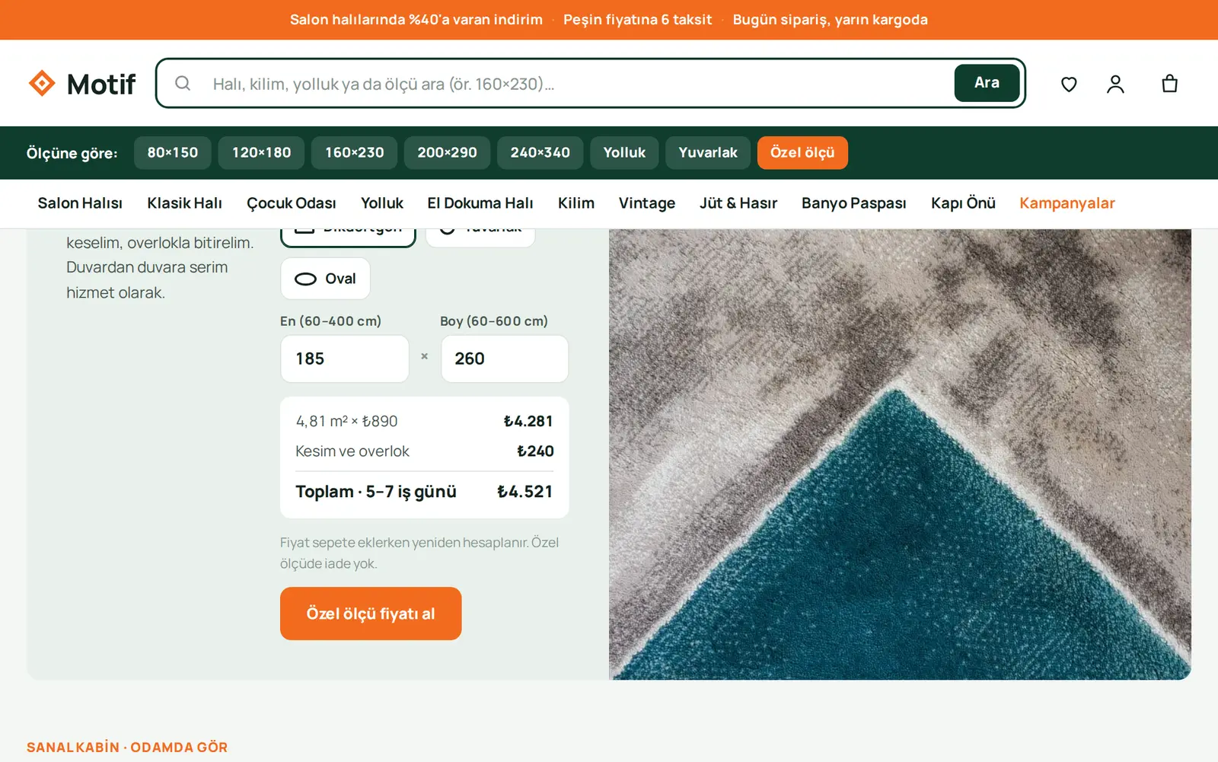Choose the Yuvarlak size chip
This screenshot has height=762, width=1218.
(708, 153)
